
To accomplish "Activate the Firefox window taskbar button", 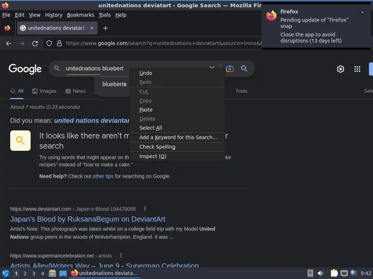I will pyautogui.click(x=105, y=273).
